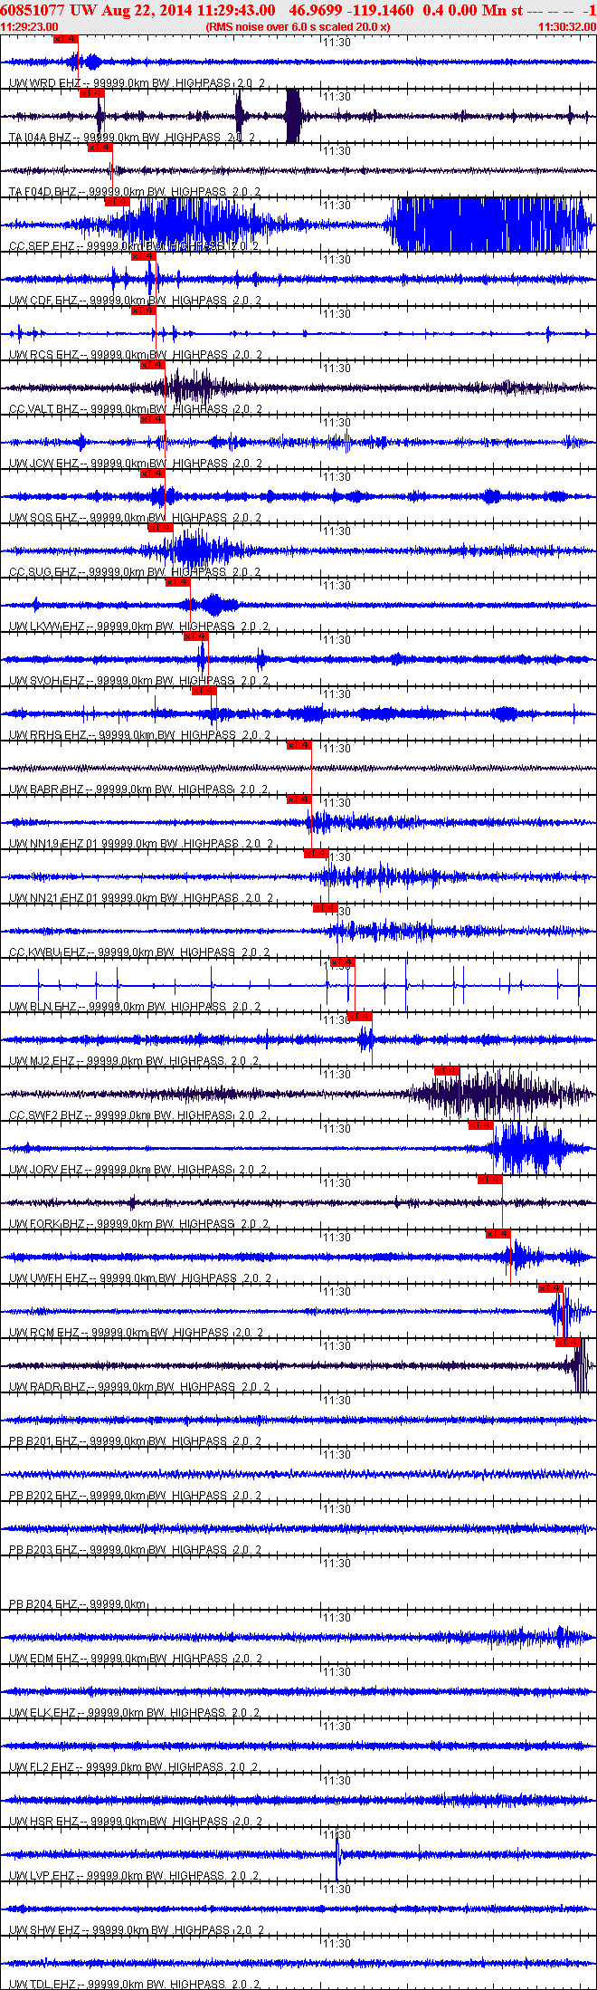Select the pick marker on UW RADR trace

[568, 1343]
